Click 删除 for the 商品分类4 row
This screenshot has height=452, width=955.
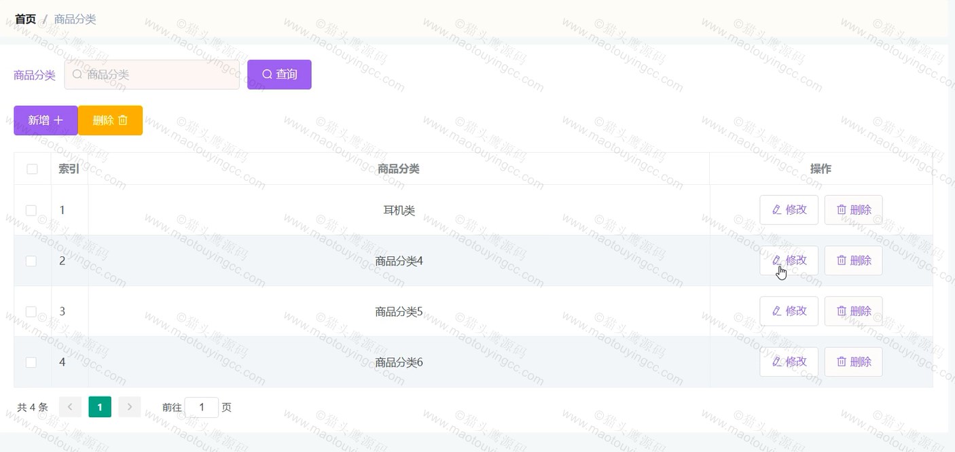(853, 260)
